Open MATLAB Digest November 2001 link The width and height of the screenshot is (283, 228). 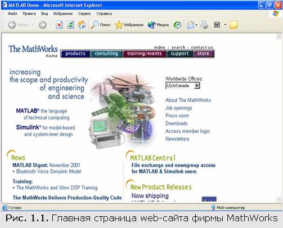point(46,165)
